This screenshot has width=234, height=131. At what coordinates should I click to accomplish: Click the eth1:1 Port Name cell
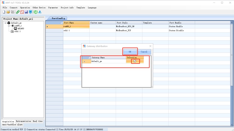tap(76, 30)
